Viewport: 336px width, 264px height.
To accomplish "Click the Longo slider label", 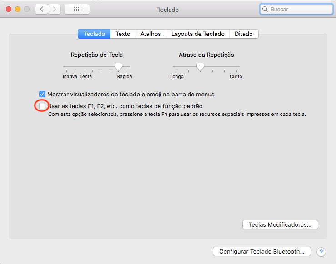I will [x=177, y=77].
